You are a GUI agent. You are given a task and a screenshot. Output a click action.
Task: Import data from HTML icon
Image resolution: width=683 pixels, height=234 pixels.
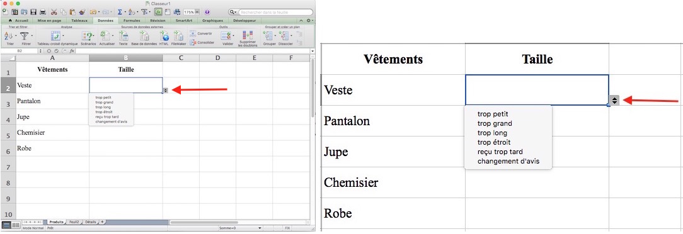[x=164, y=36]
